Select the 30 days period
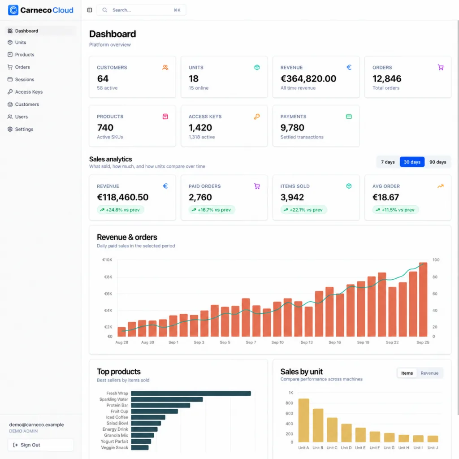 (x=412, y=162)
